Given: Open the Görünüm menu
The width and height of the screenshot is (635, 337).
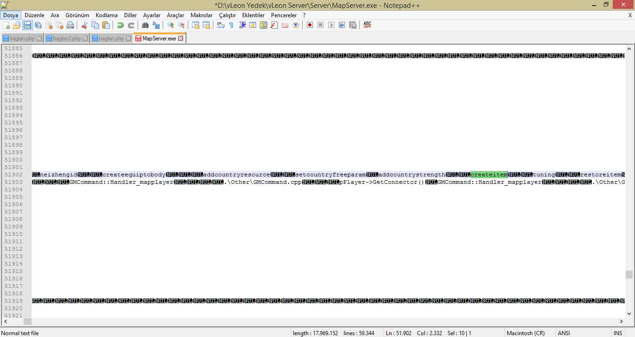Looking at the screenshot, I should pyautogui.click(x=77, y=15).
